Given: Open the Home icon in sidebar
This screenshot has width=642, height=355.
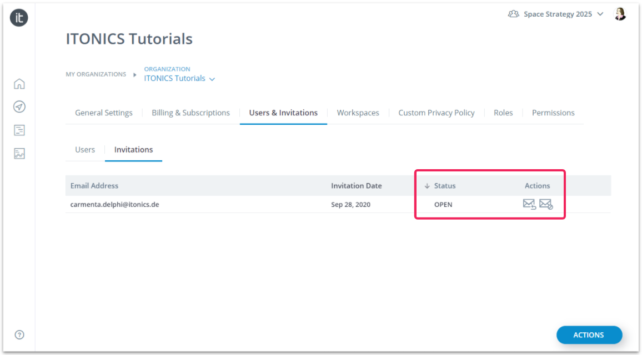Looking at the screenshot, I should coord(19,84).
